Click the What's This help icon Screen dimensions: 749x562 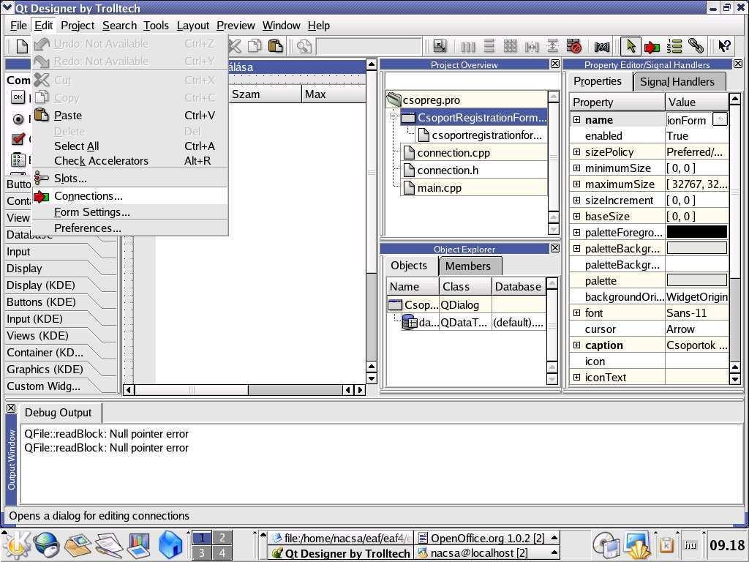(724, 46)
